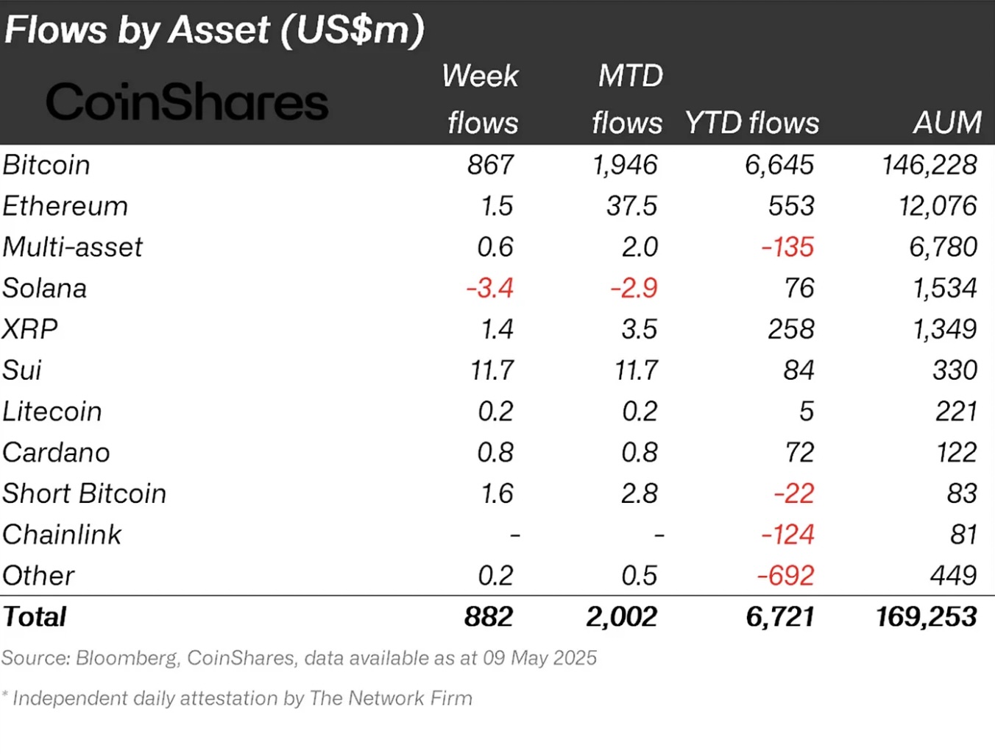Click the YTD flows column header
The width and height of the screenshot is (995, 754).
[751, 123]
